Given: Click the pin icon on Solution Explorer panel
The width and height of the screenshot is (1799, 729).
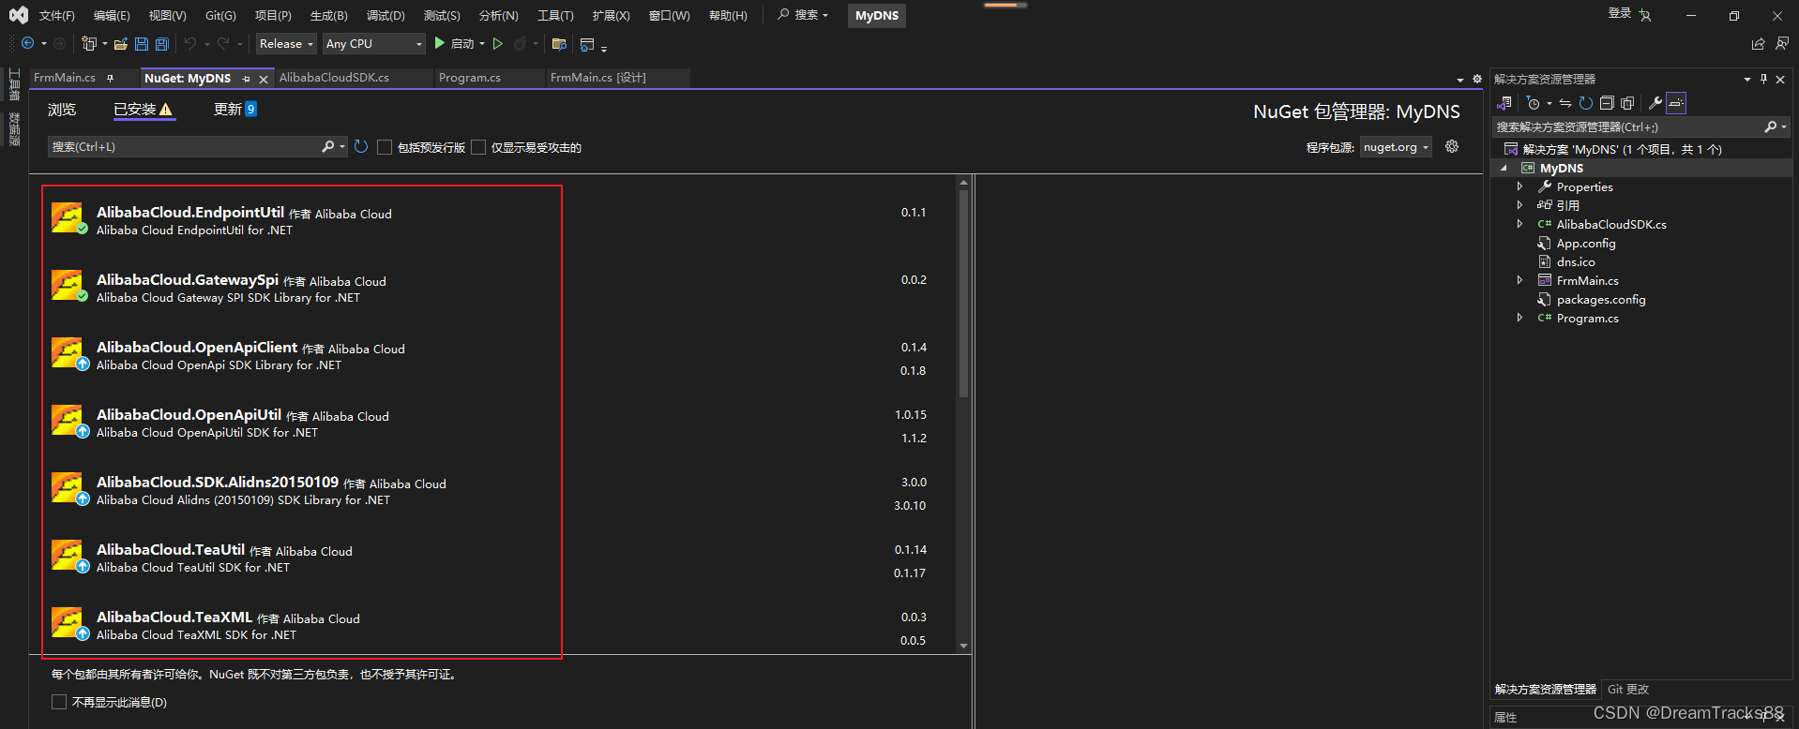Looking at the screenshot, I should coord(1763,79).
